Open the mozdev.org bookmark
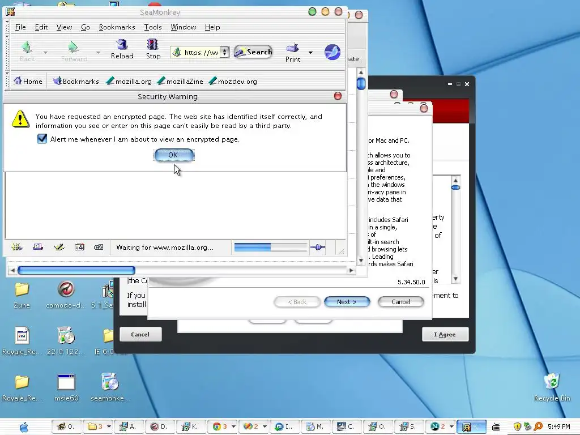Image resolution: width=580 pixels, height=435 pixels. click(233, 81)
